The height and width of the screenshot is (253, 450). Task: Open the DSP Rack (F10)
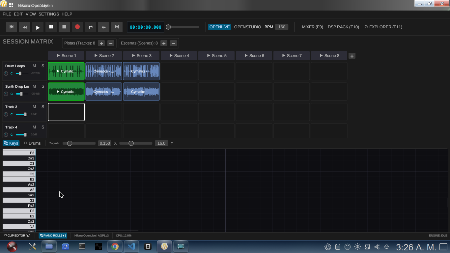pyautogui.click(x=343, y=27)
